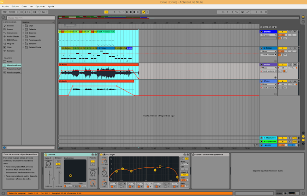Click the MIDI overdub button next to record

(x=138, y=12)
